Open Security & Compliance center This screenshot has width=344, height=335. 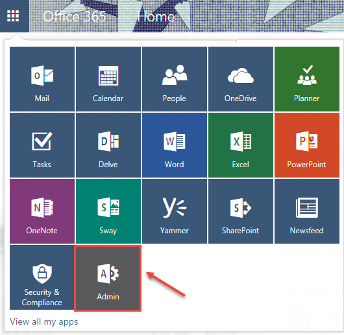[42, 277]
